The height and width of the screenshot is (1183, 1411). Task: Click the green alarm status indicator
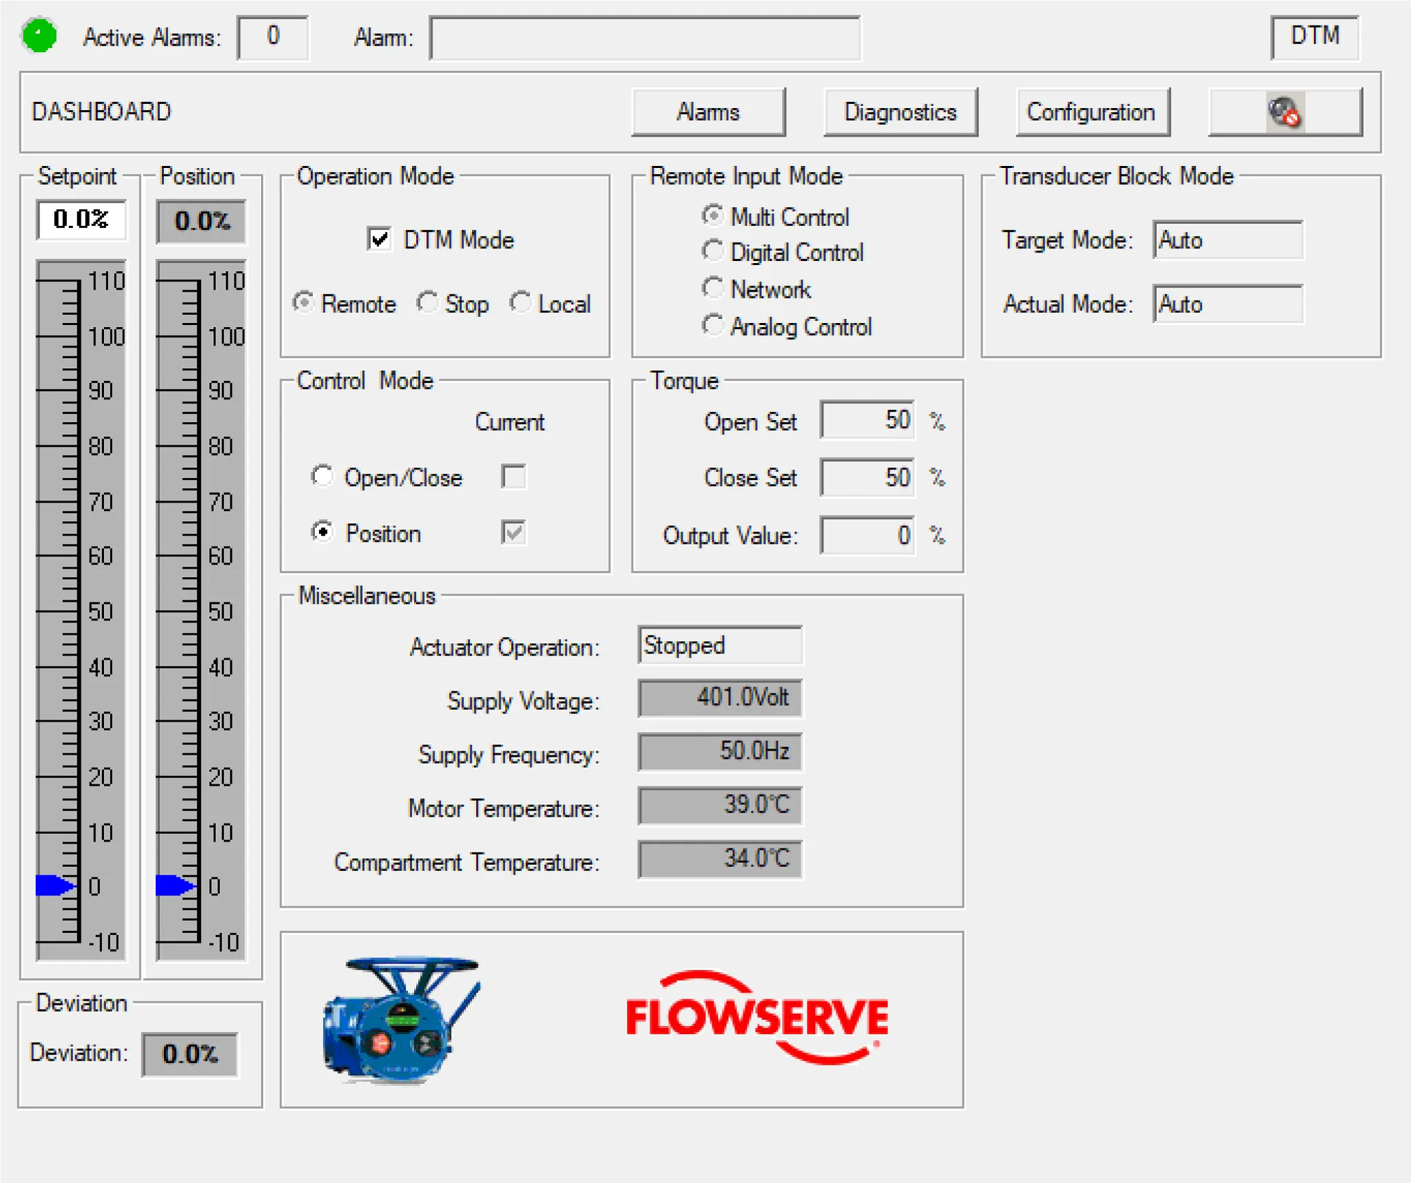click(x=39, y=36)
